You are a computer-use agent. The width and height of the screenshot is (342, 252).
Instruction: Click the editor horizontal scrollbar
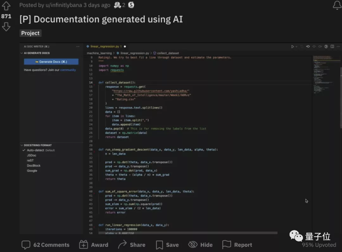[x=188, y=233]
